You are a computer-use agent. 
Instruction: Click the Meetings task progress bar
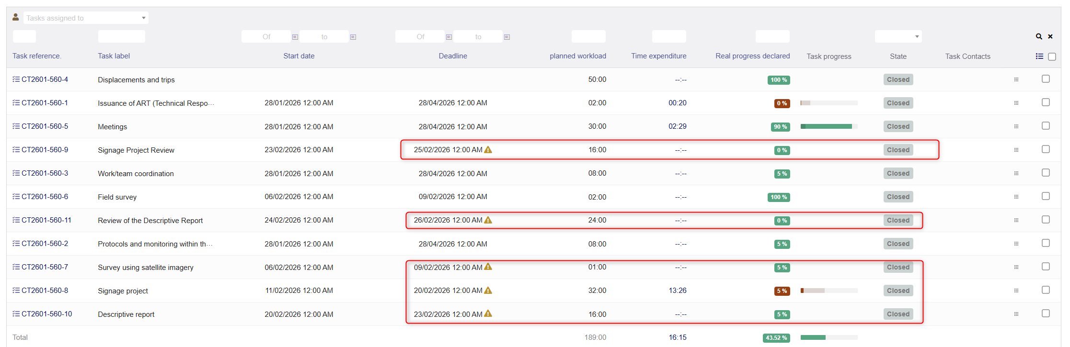(x=828, y=126)
